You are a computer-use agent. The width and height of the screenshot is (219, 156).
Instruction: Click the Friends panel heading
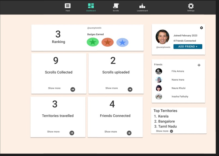[x=158, y=65]
